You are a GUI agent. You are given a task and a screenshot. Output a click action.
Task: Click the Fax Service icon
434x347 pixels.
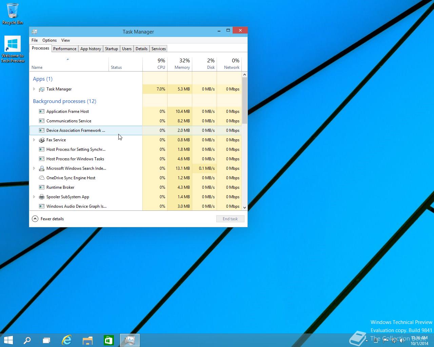pos(42,140)
